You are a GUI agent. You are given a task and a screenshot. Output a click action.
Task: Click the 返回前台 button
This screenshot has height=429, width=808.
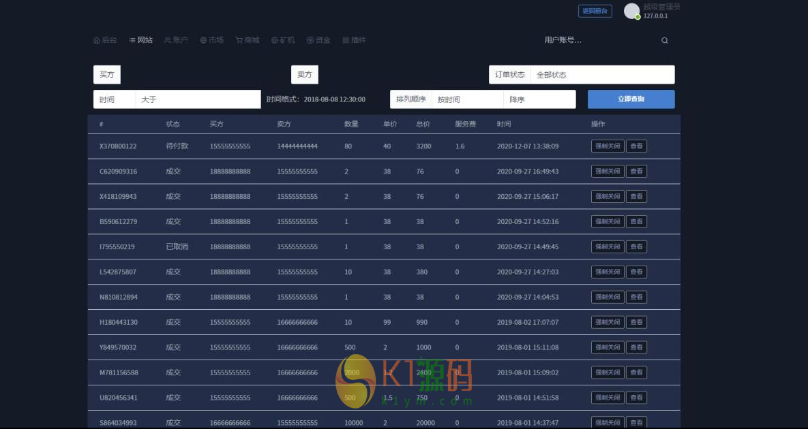tap(595, 11)
